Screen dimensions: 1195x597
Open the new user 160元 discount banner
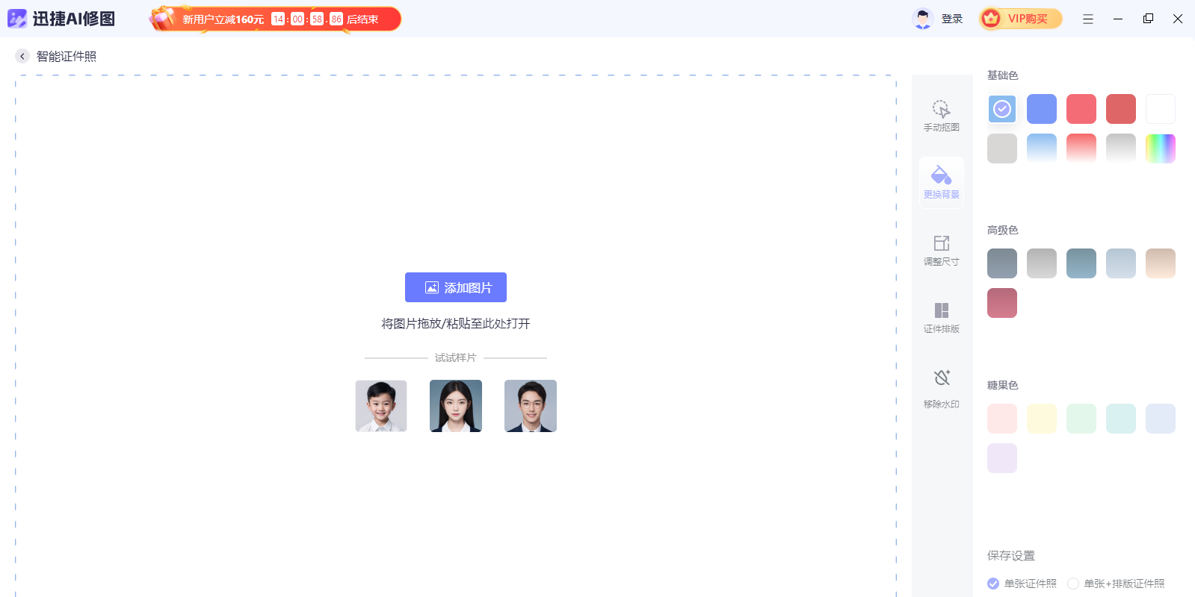pos(275,19)
